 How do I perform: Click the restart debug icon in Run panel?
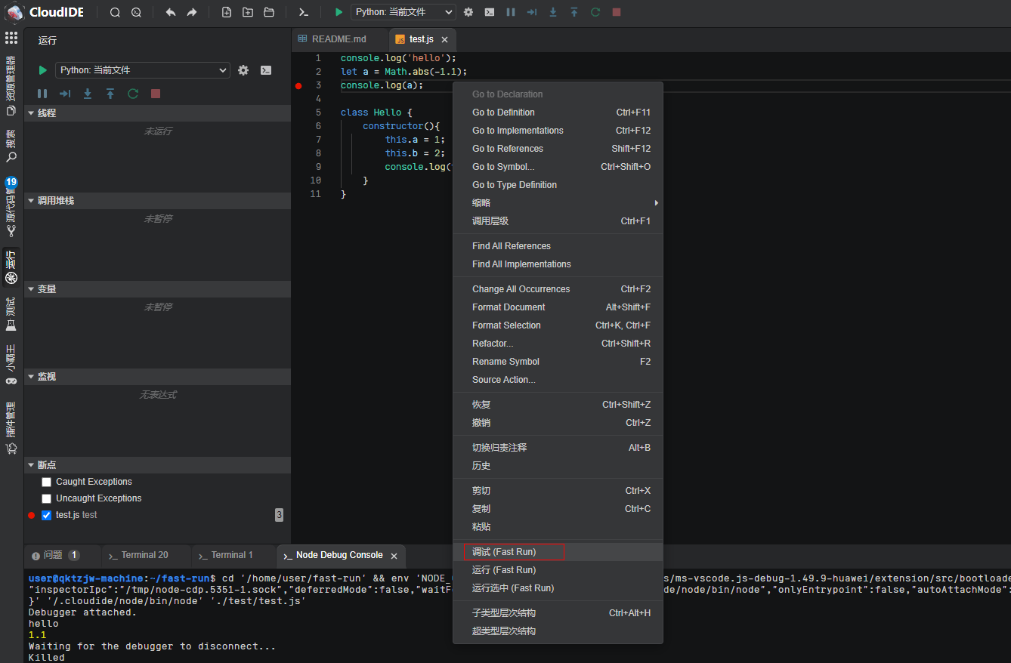click(133, 94)
